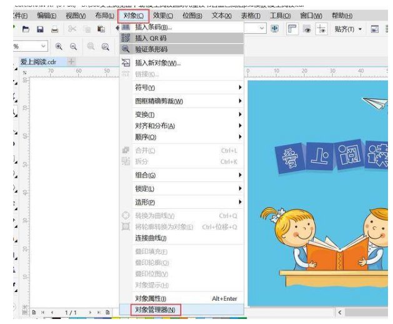Open the 效果(C) menu
Image resolution: width=393 pixels, height=324 pixels.
tap(163, 16)
